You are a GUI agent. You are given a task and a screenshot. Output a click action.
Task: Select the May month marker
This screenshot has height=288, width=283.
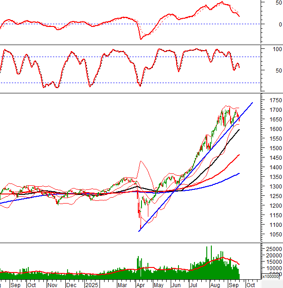pos(158,285)
